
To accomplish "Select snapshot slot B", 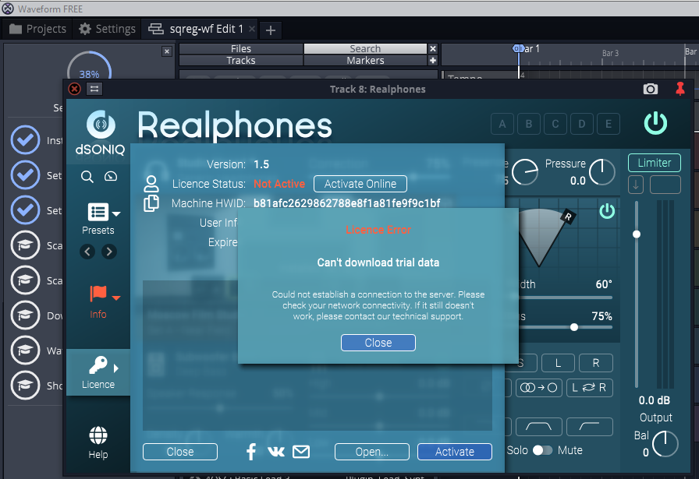I will 529,124.
